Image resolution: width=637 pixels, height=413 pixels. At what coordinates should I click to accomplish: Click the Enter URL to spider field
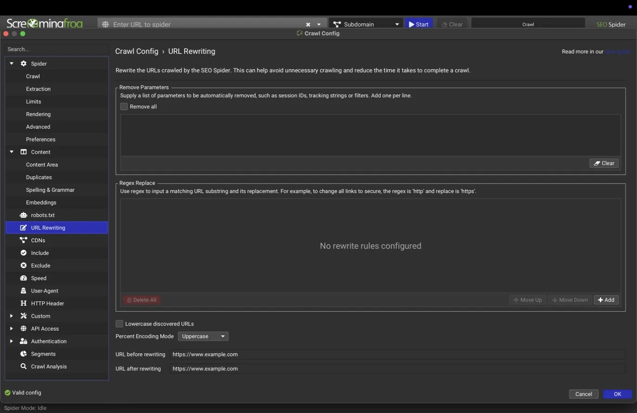coord(207,25)
